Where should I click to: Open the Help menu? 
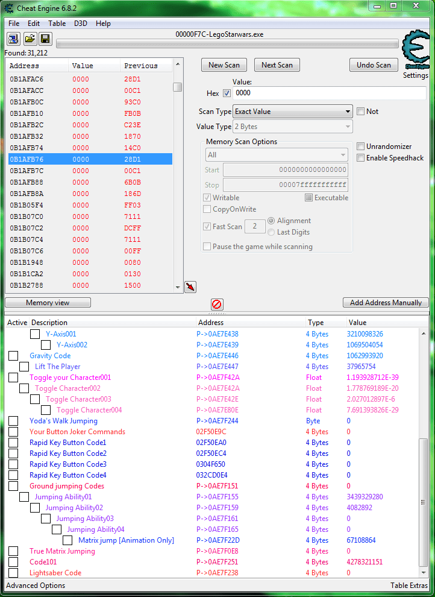click(103, 24)
